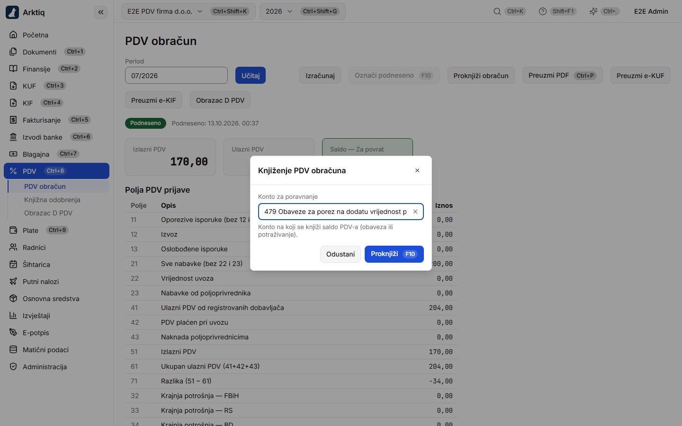Click the Radnici people icon

pyautogui.click(x=13, y=247)
